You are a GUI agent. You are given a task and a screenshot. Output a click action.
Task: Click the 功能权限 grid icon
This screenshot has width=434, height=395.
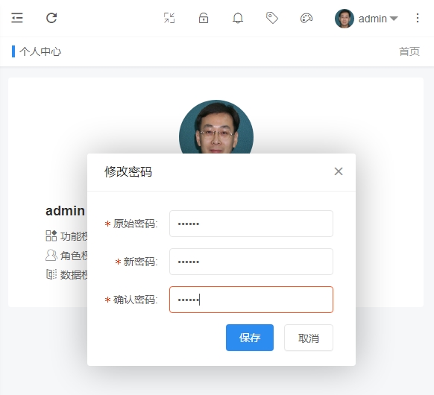pyautogui.click(x=51, y=236)
